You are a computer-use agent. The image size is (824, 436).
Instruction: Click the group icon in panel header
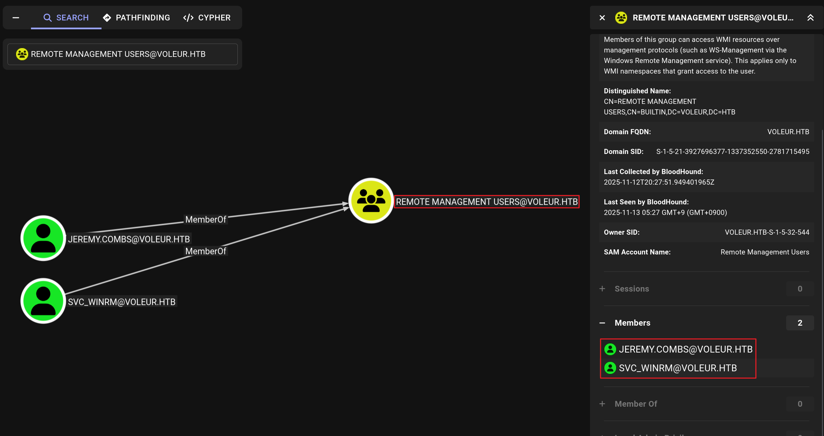click(621, 18)
